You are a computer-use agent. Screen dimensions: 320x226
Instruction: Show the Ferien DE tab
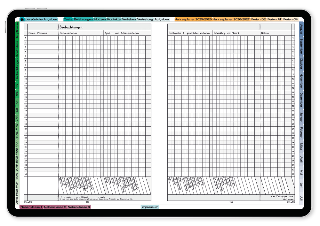258,19
